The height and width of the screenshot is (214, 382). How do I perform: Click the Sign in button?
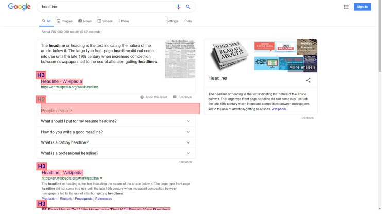tap(362, 7)
